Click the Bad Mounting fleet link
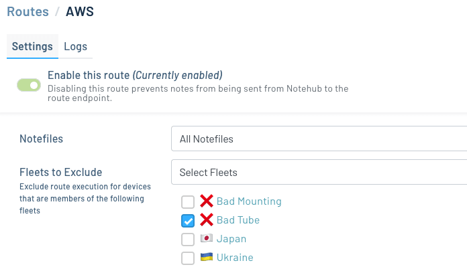This screenshot has width=467, height=269. 249,201
